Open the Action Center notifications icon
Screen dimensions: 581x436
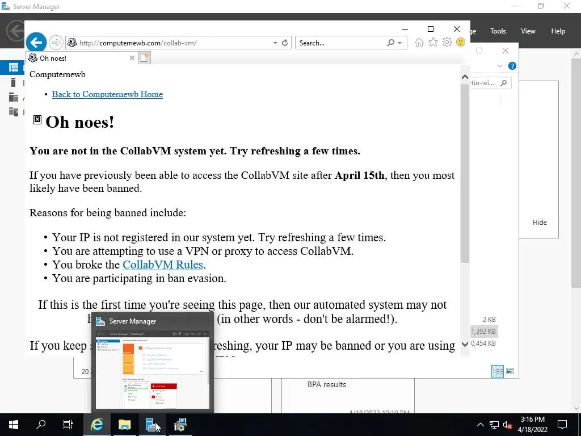[x=562, y=425]
